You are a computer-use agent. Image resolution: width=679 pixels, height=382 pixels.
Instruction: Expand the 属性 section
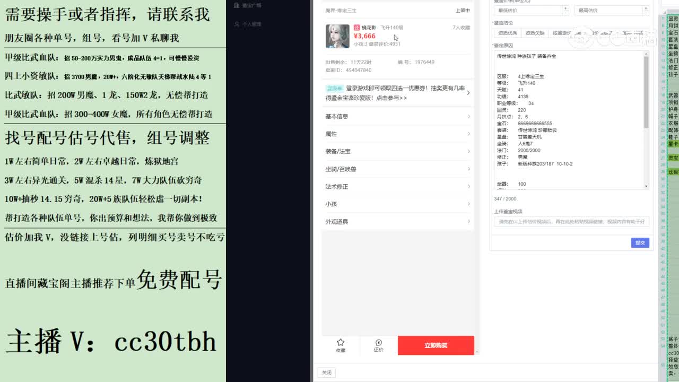pos(397,134)
